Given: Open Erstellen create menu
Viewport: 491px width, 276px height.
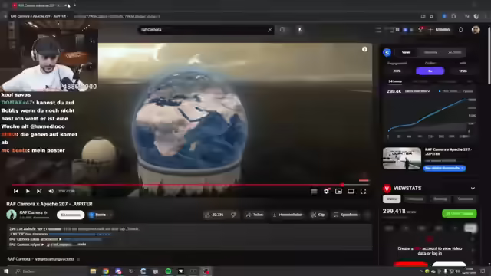Looking at the screenshot, I should (x=440, y=30).
